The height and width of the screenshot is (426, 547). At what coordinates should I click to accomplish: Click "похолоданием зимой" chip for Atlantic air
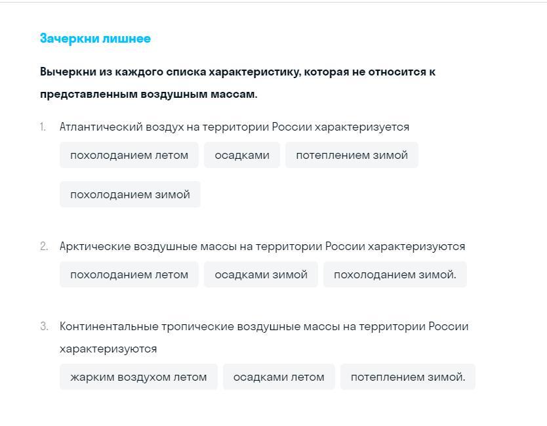pyautogui.click(x=130, y=195)
